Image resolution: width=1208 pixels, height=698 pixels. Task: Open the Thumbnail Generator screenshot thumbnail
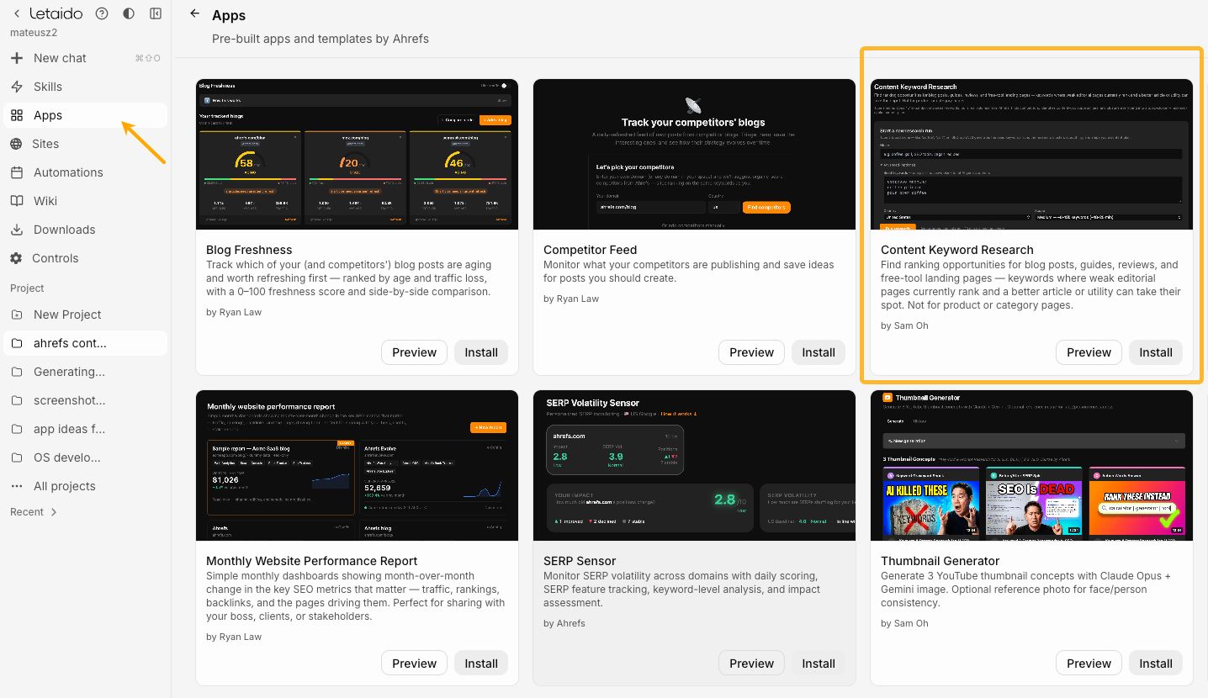pyautogui.click(x=1031, y=465)
